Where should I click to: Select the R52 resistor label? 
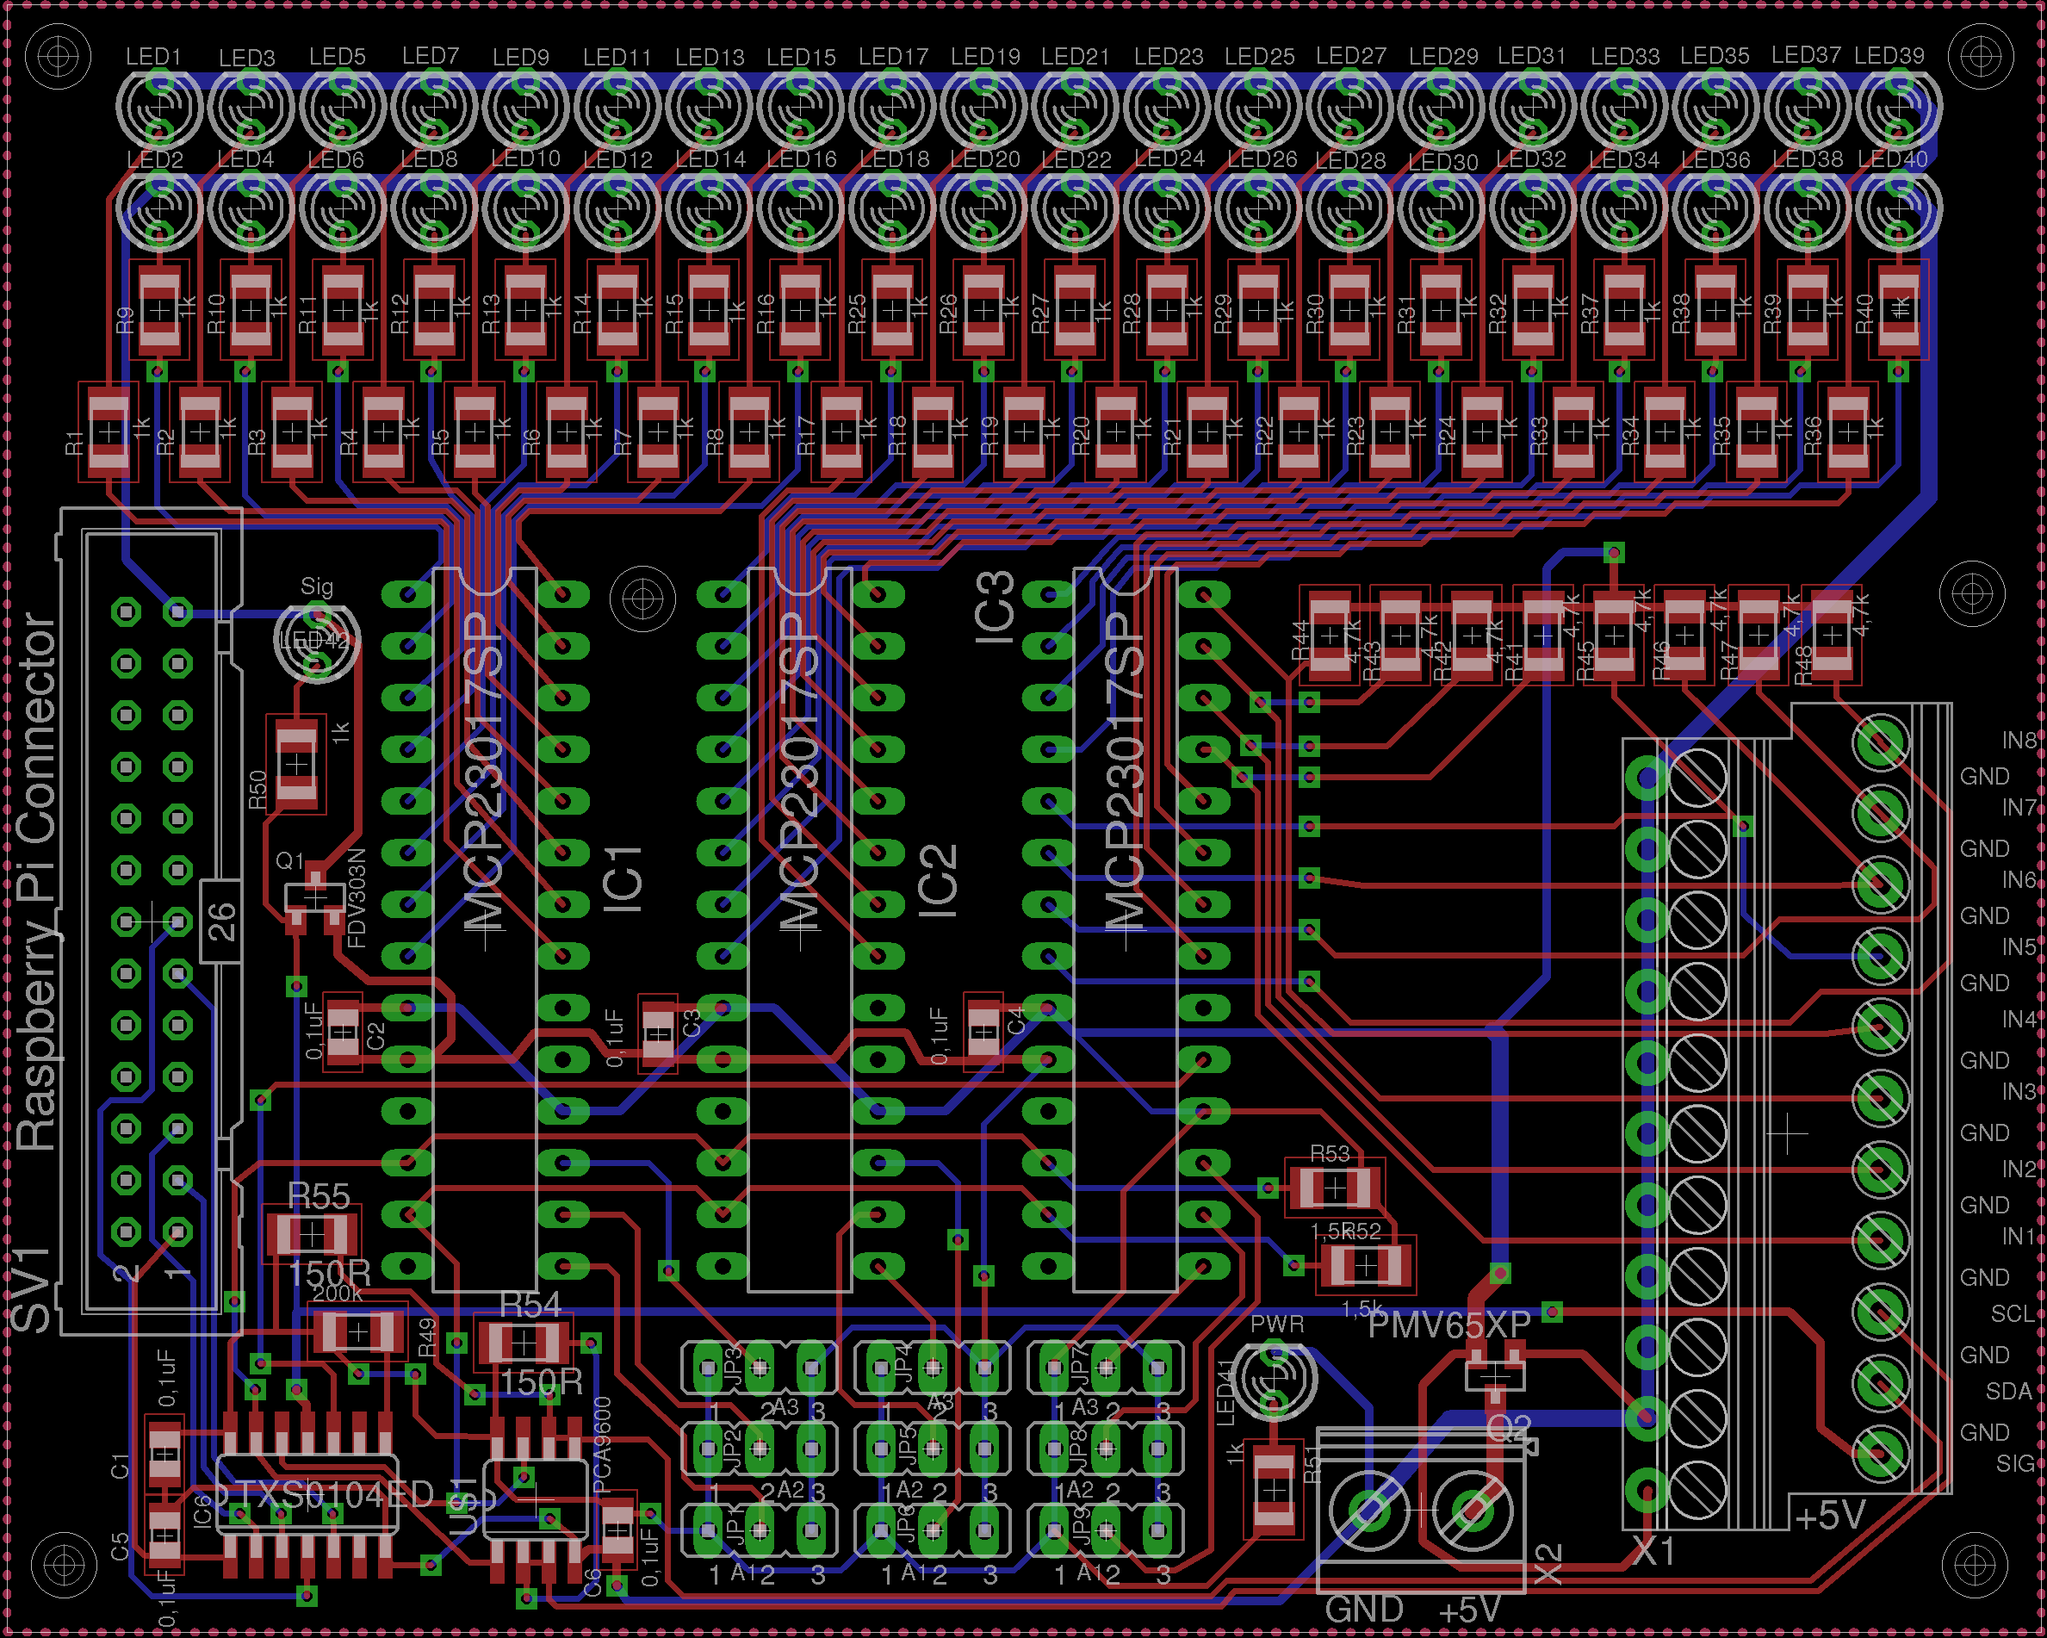[1362, 1232]
